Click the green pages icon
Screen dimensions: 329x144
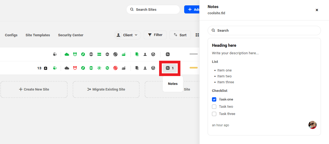[137, 54]
